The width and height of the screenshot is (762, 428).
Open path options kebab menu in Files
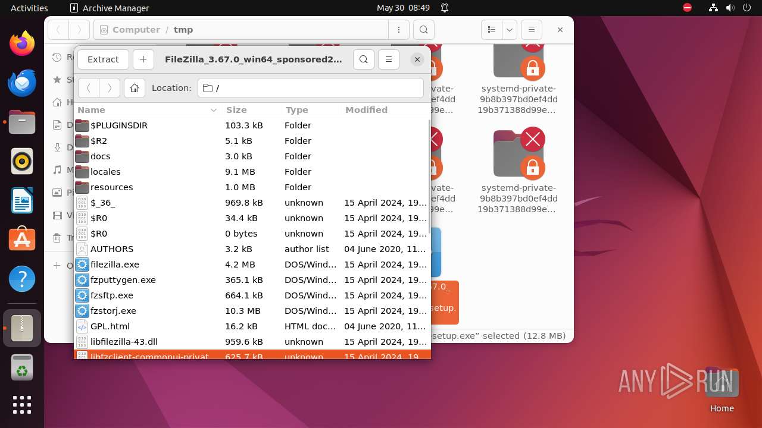pos(398,30)
